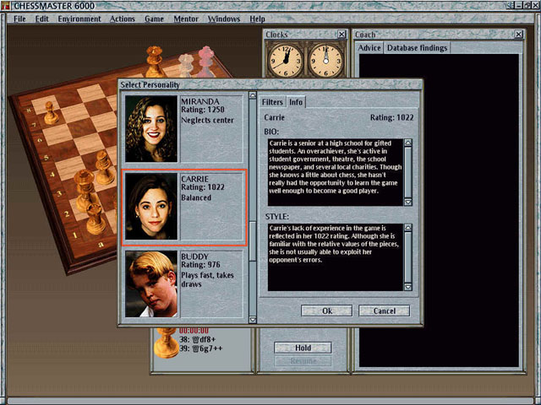Screen dimensions: 541x405
Task: Click the 'Neglects center' description
Action: 207,120
